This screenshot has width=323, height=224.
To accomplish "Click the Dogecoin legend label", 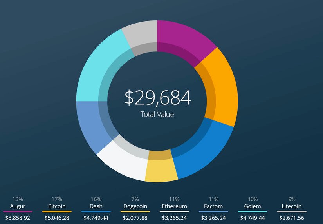I will [135, 206].
